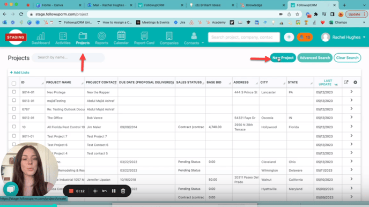
Task: Click the global search project field
Action: [244, 37]
